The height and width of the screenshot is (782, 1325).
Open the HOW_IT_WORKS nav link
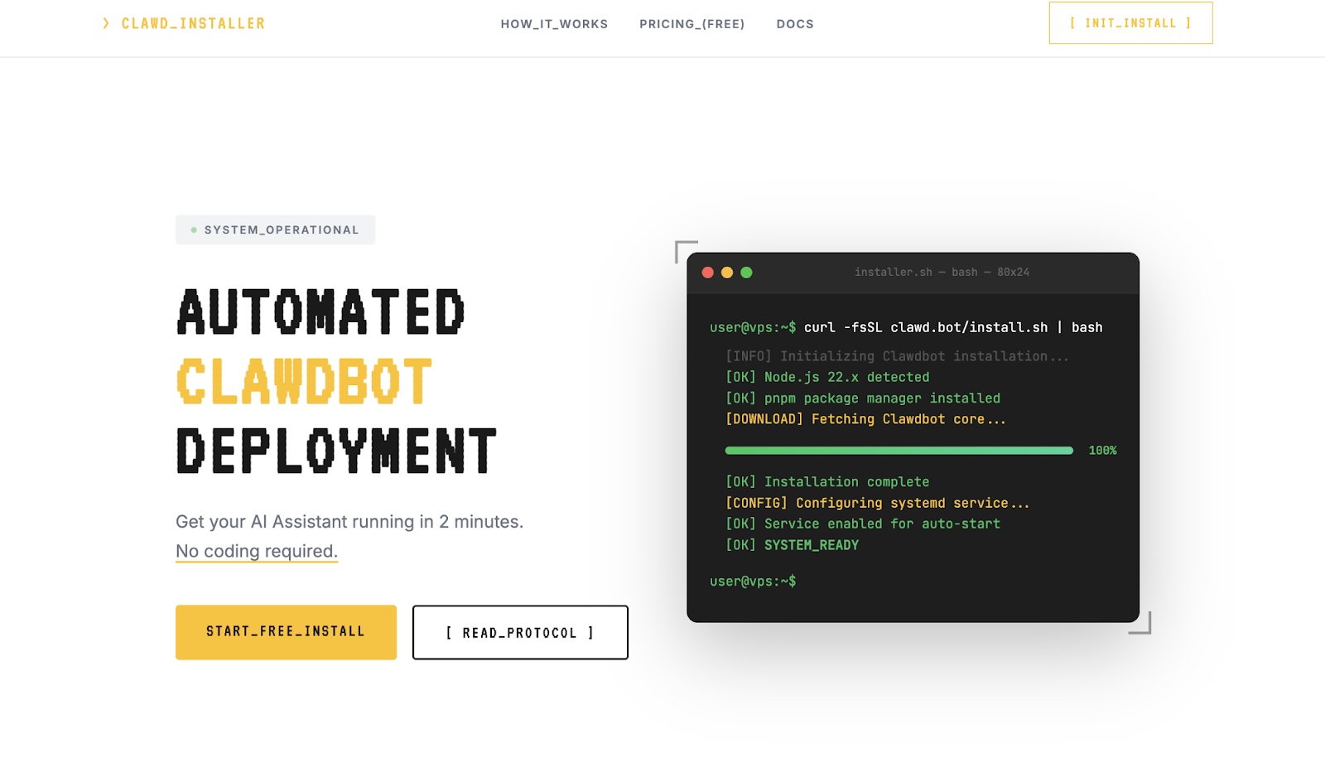pos(554,24)
